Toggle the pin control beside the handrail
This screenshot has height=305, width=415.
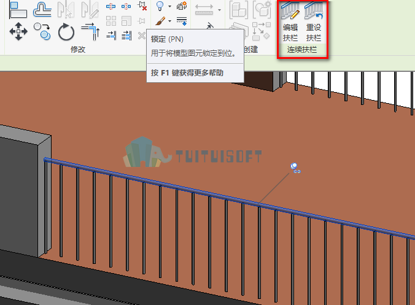pyautogui.click(x=293, y=166)
